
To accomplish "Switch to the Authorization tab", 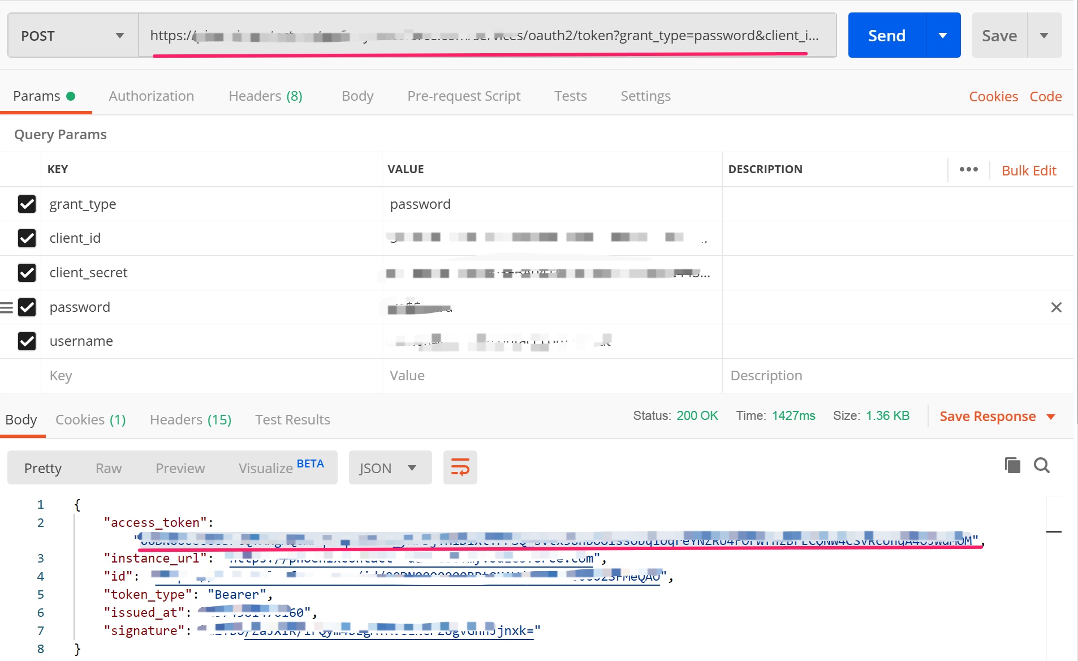I will tap(151, 96).
